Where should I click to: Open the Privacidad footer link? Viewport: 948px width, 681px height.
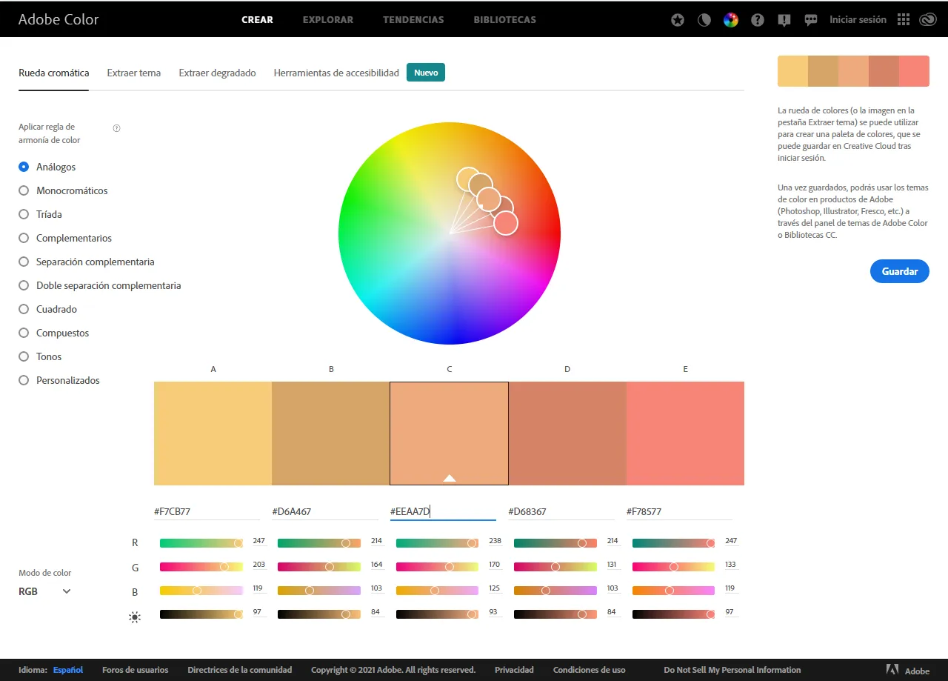pos(514,670)
